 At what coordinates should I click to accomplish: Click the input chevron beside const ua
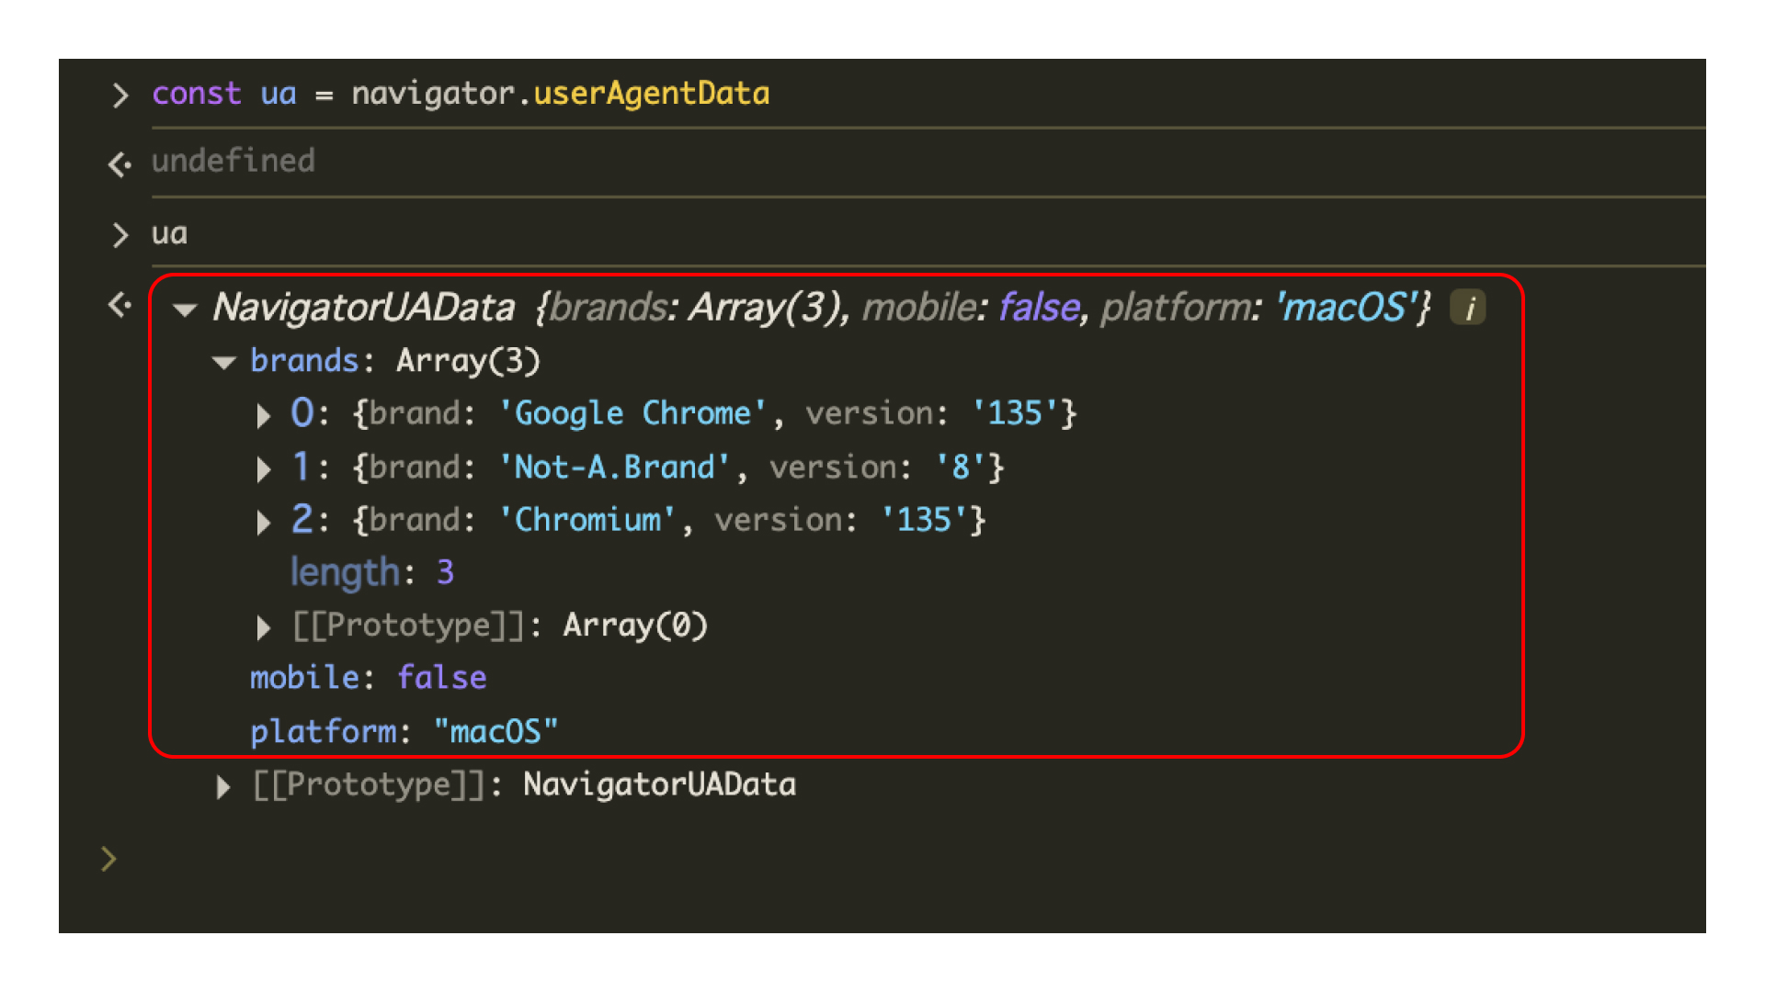pyautogui.click(x=120, y=95)
